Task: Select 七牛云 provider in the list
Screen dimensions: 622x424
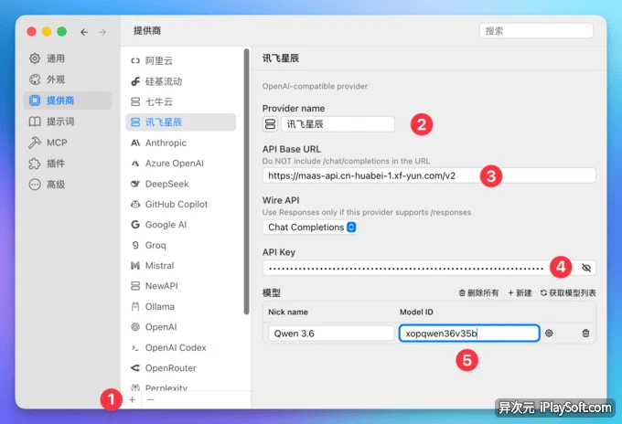Action: pyautogui.click(x=181, y=101)
